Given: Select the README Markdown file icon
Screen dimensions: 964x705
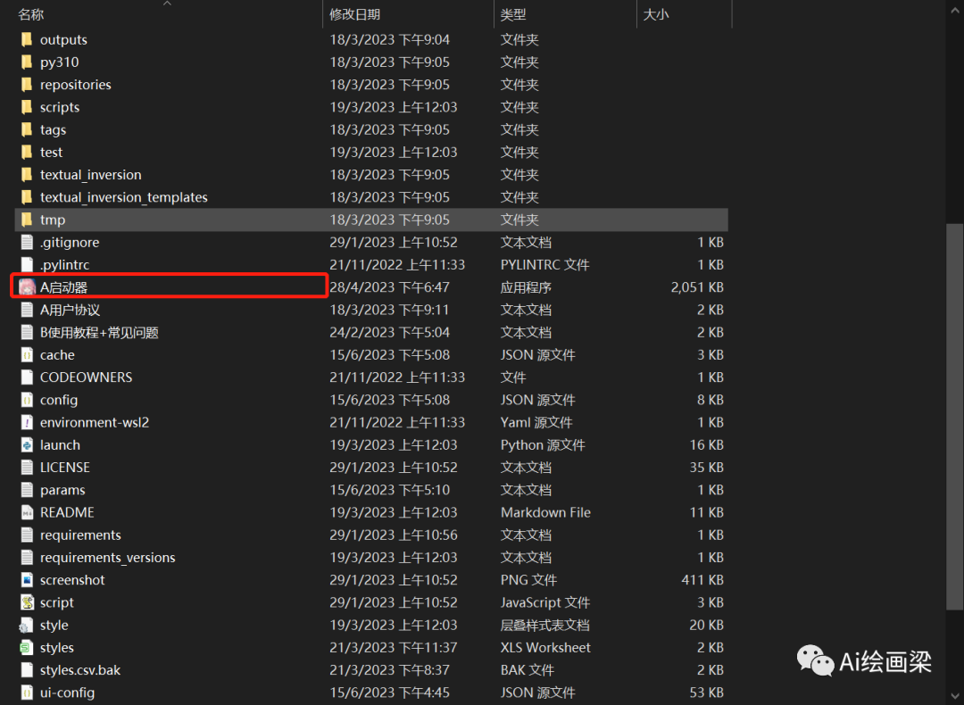Looking at the screenshot, I should tap(27, 512).
